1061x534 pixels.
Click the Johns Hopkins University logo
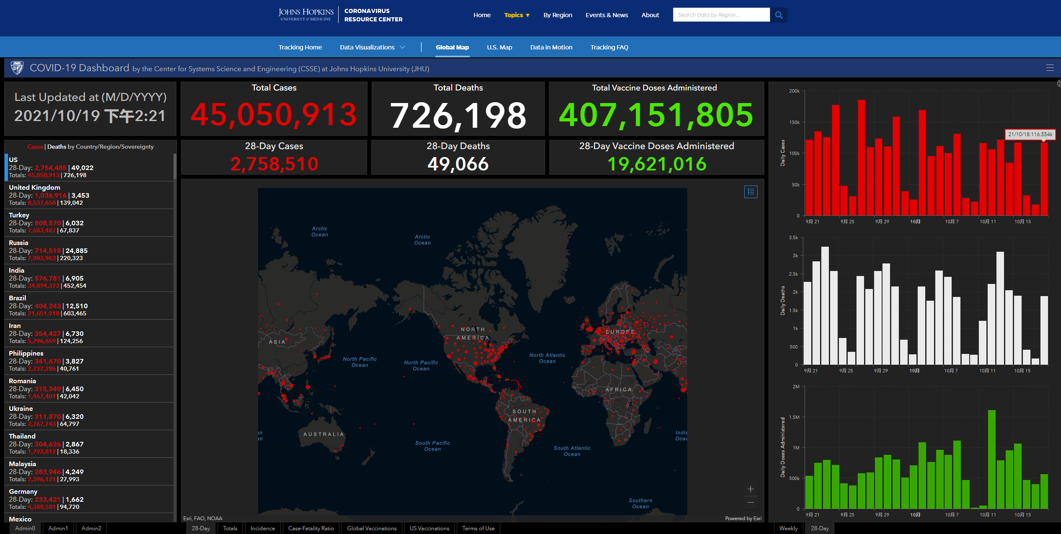click(306, 15)
